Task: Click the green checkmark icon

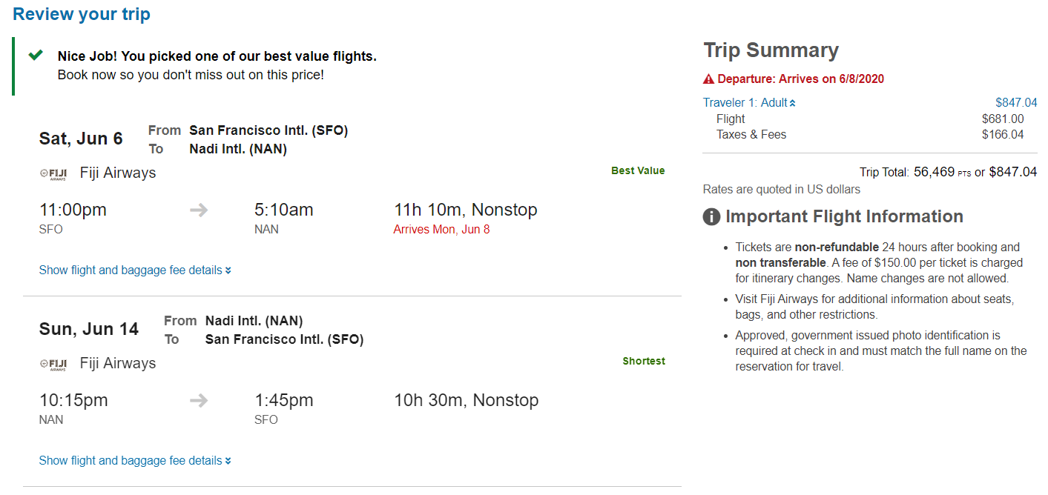Action: (35, 56)
